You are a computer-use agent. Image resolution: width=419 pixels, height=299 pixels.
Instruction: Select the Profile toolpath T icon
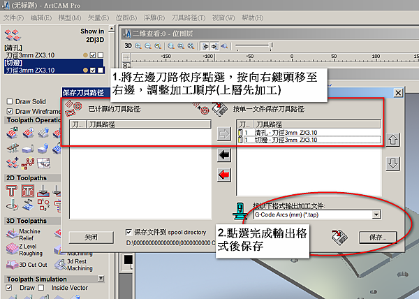tap(11, 191)
